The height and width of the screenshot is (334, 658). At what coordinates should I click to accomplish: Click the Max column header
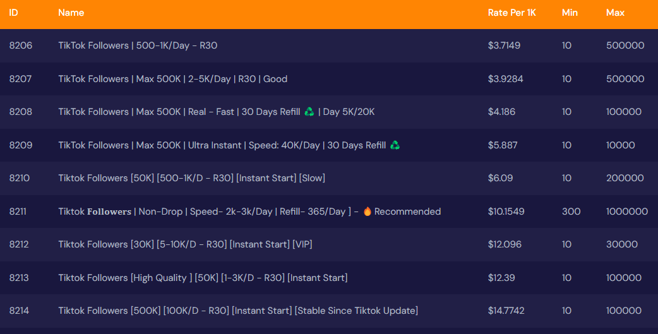click(x=615, y=13)
